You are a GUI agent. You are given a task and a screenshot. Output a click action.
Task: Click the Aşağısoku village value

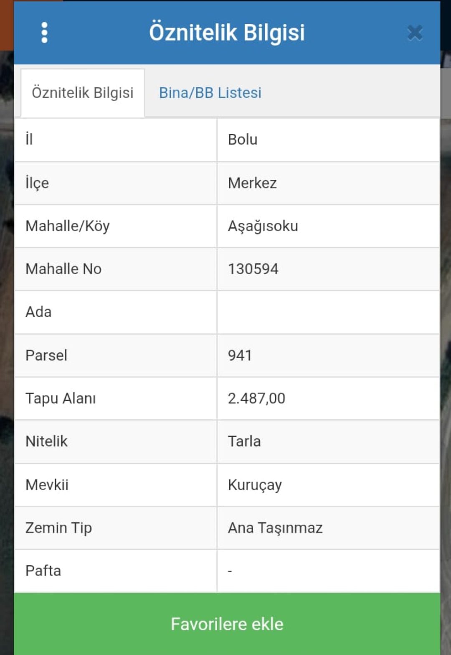(x=263, y=226)
